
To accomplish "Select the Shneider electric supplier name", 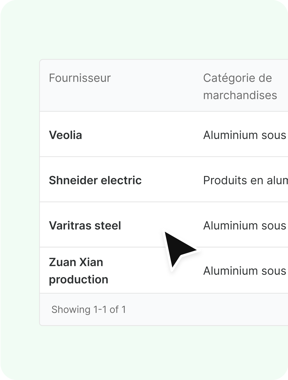I will tap(95, 180).
